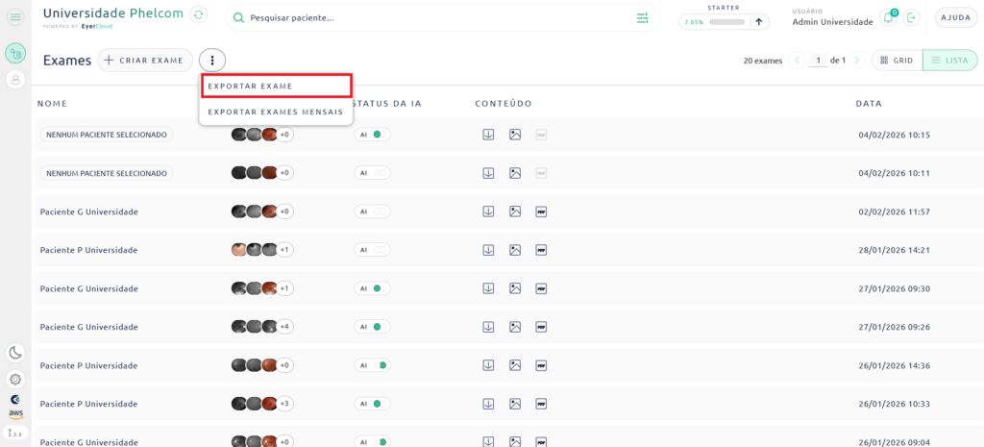Open the Ajuda help button
Image resolution: width=984 pixels, height=447 pixels.
click(x=954, y=18)
